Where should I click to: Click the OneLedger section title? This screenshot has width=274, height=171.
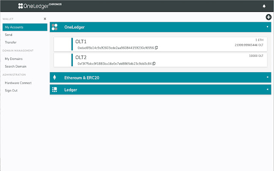pyautogui.click(x=74, y=27)
